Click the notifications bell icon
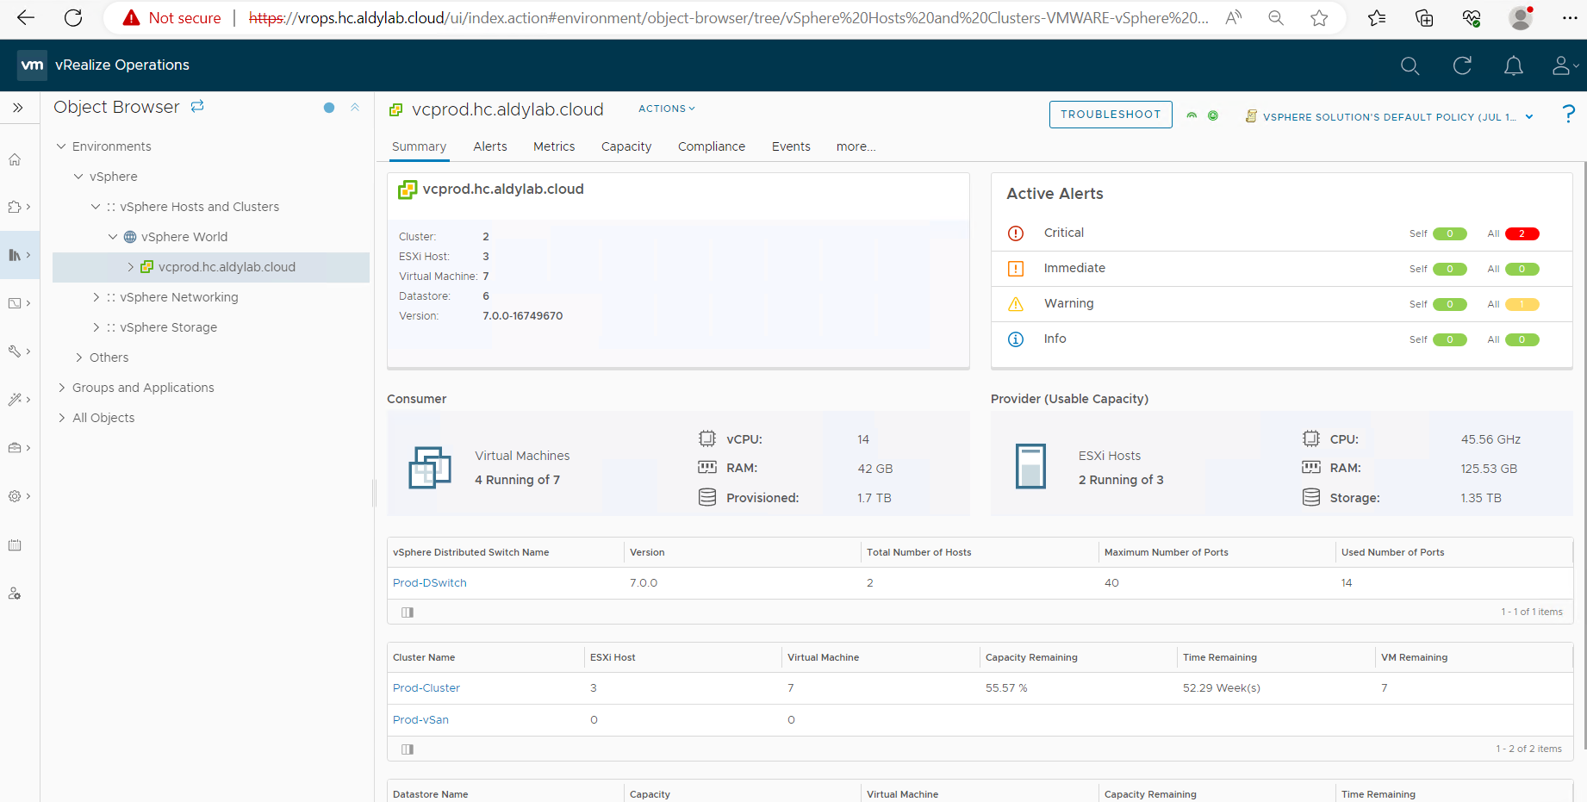The height and width of the screenshot is (802, 1587). [1513, 65]
